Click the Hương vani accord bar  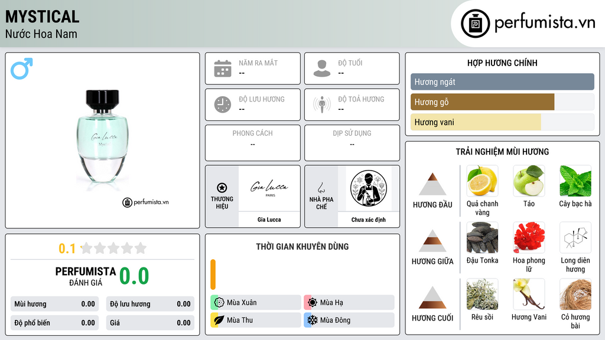[502, 122]
